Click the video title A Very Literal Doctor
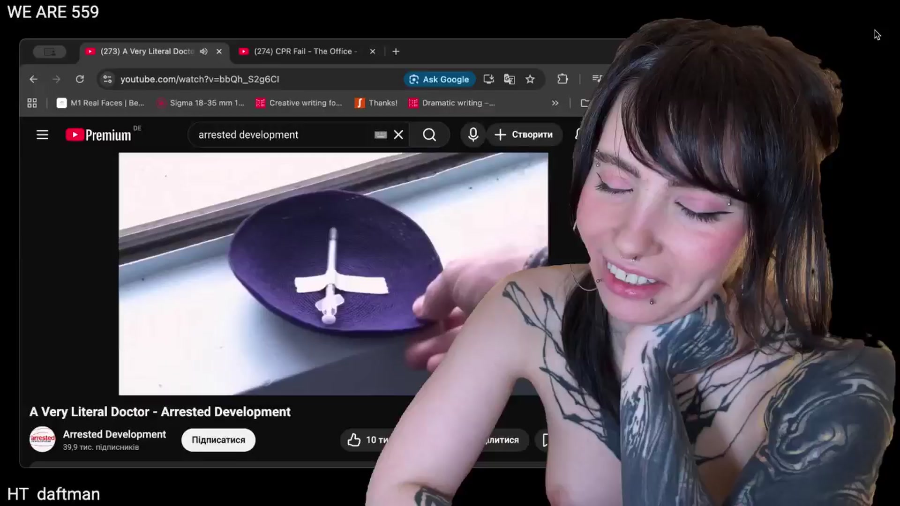 pyautogui.click(x=160, y=412)
